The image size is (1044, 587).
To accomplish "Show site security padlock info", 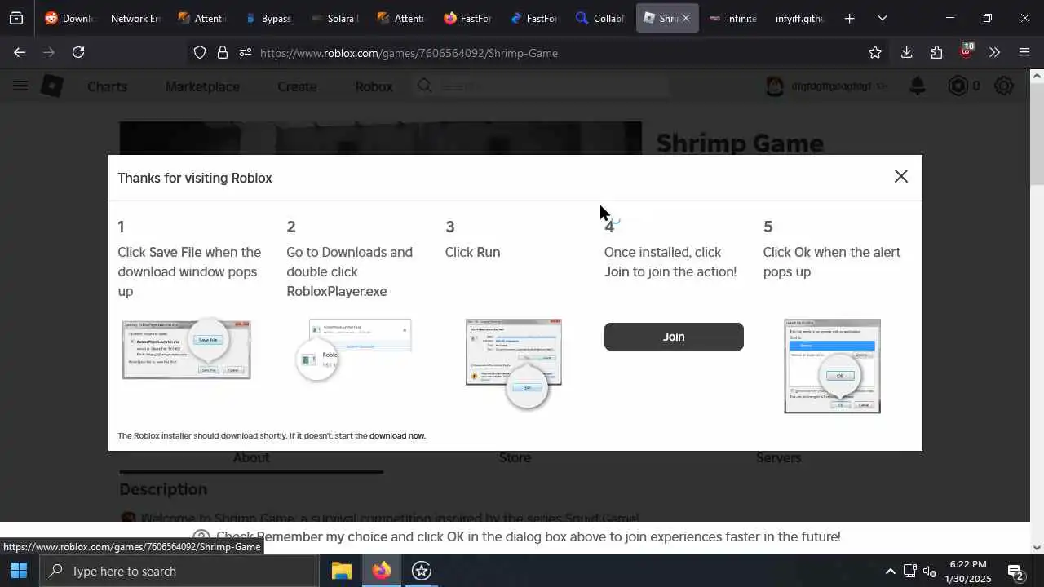I will (x=223, y=53).
